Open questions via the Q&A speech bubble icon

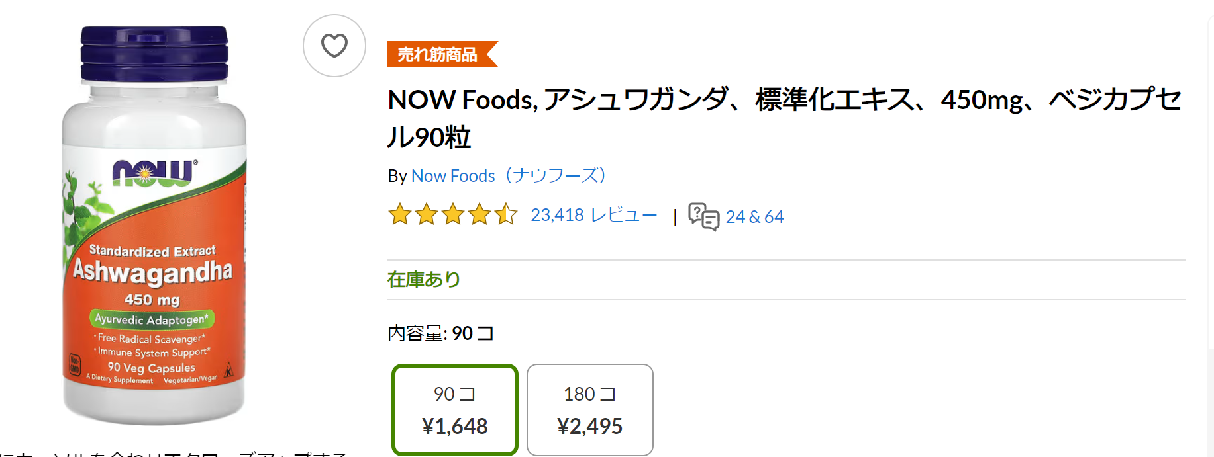[704, 216]
